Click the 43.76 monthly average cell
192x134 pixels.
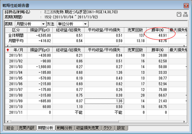point(157,41)
